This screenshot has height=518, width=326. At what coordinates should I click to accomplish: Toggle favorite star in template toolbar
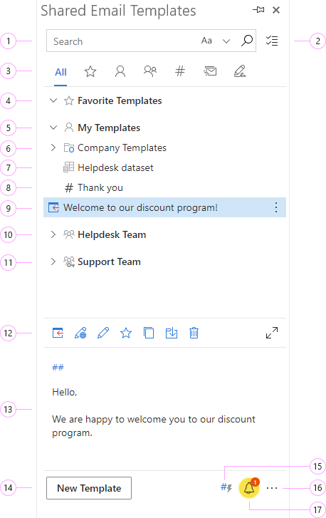point(126,333)
